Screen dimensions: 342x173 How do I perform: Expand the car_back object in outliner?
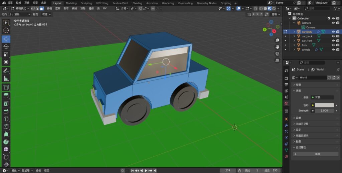pyautogui.click(x=294, y=36)
